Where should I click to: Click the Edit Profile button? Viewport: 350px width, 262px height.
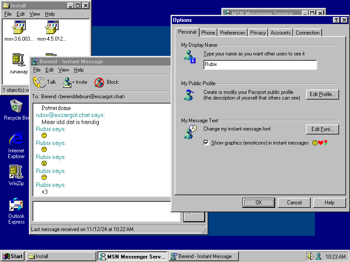pyautogui.click(x=322, y=94)
